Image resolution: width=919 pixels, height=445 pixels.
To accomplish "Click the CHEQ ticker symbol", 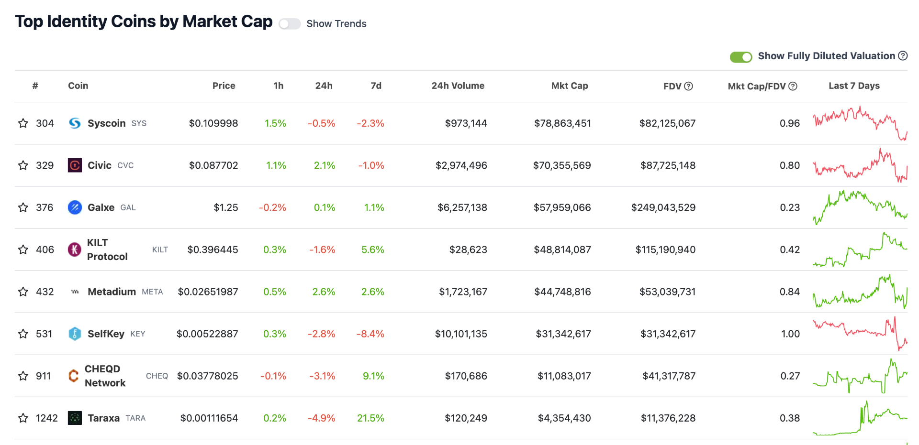I will pyautogui.click(x=157, y=376).
